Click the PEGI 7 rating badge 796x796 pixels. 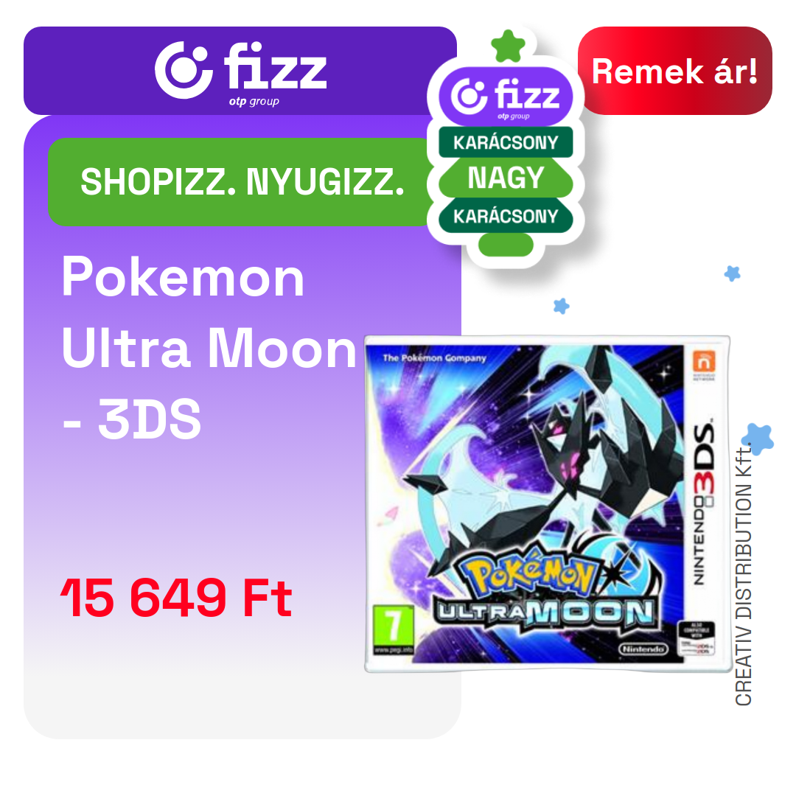click(x=394, y=629)
